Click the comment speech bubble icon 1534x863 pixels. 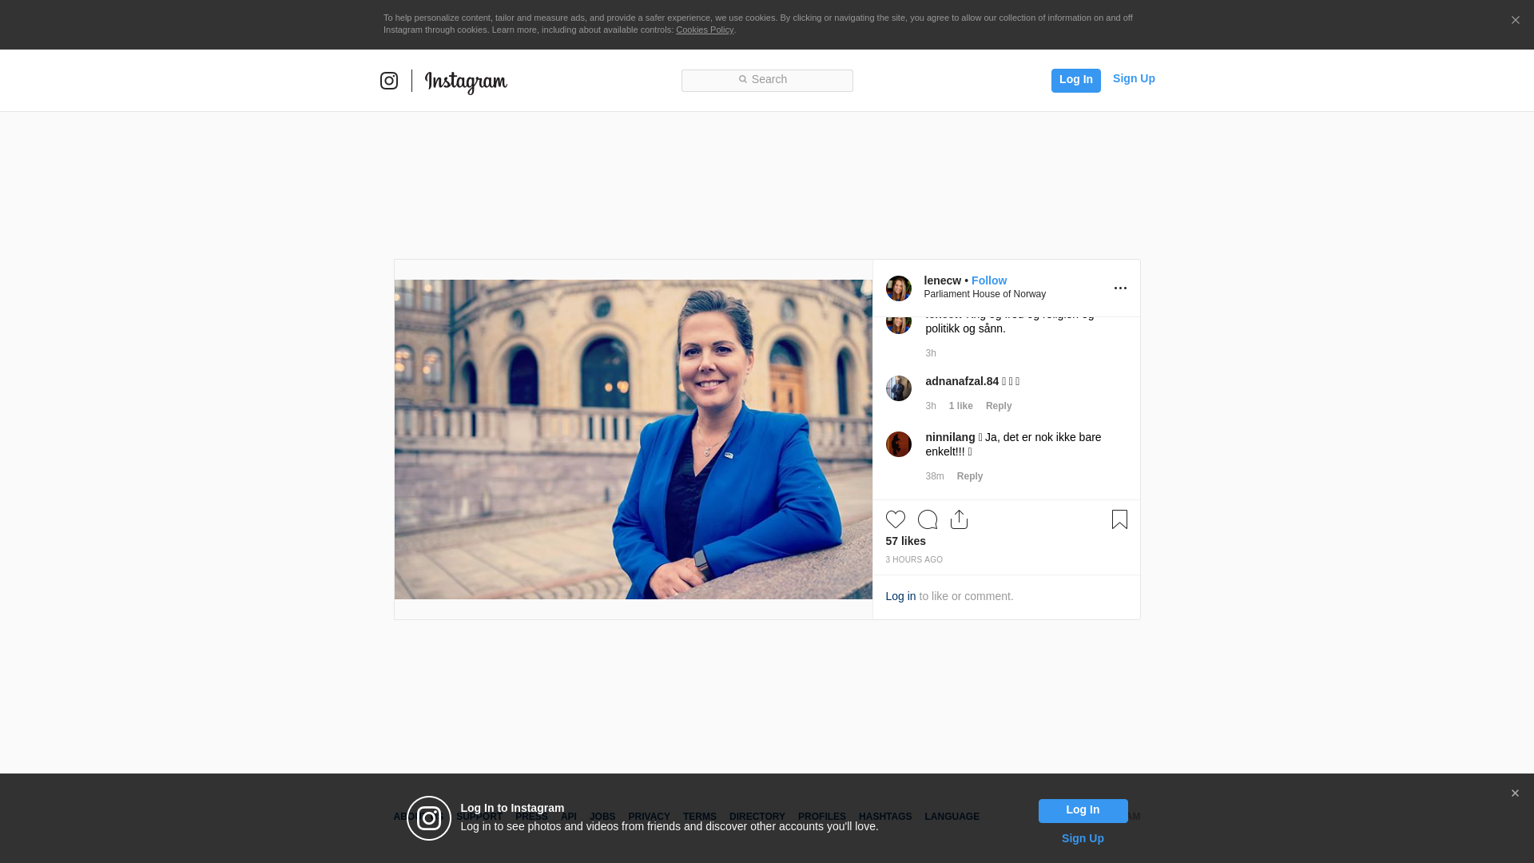pyautogui.click(x=928, y=519)
